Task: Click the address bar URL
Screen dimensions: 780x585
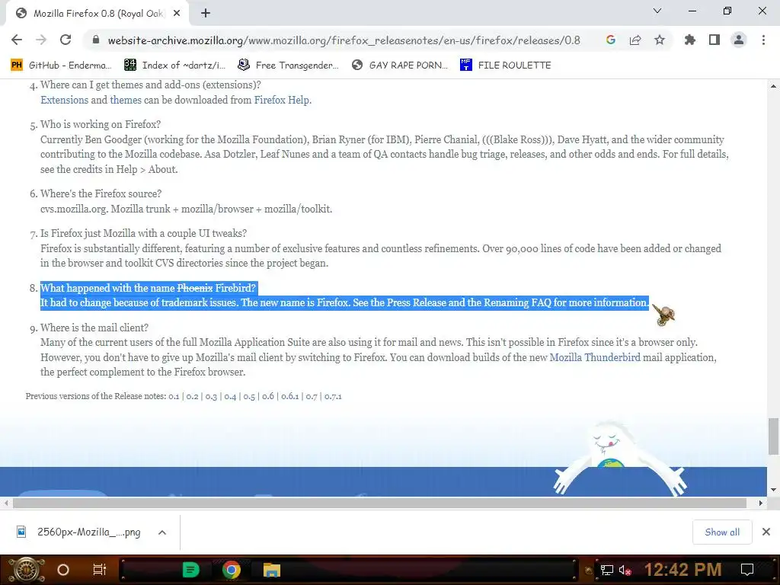Action: pos(344,40)
